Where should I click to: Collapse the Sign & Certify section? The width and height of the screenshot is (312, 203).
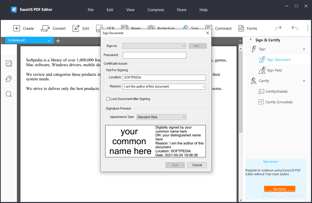251,40
